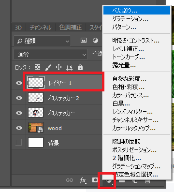Click the new adjustment layer icon
174x192 pixels.
pyautogui.click(x=109, y=181)
